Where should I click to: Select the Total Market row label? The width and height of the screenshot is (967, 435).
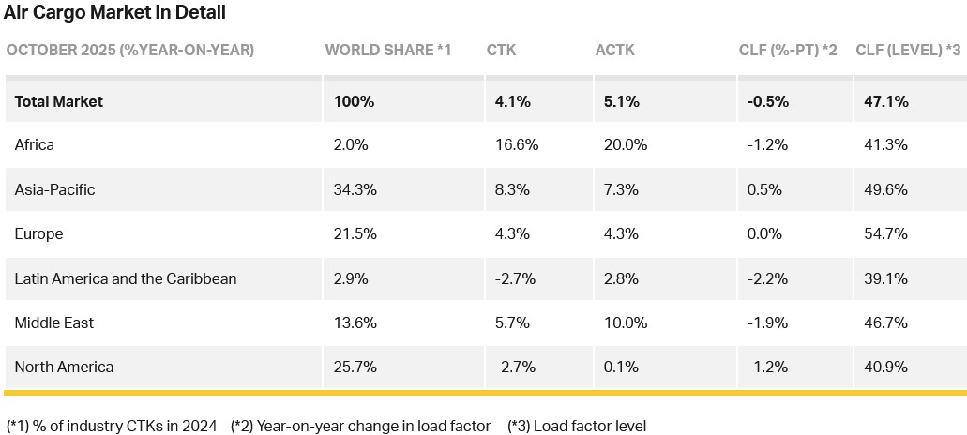(59, 101)
